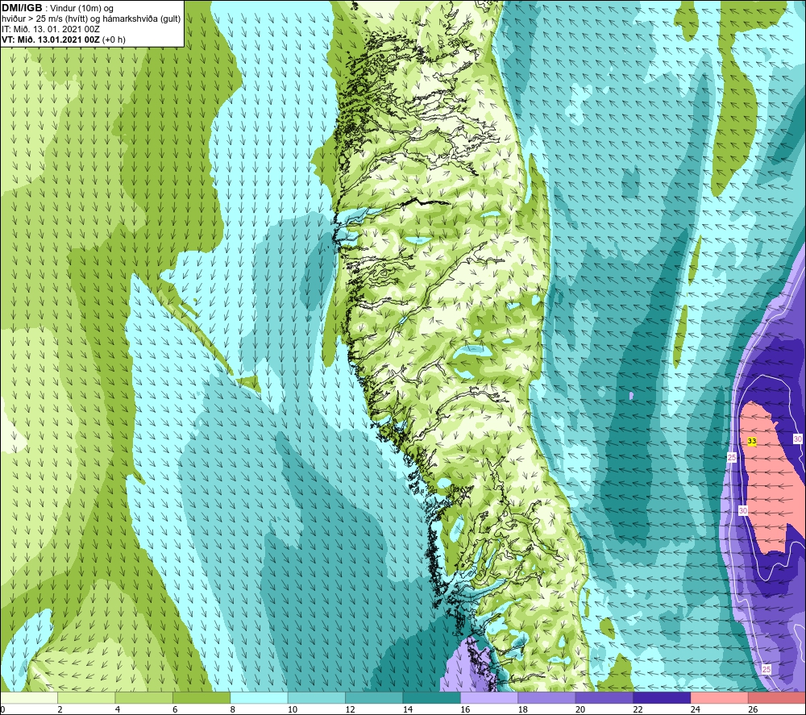Pick the legend color between 14 and 16
The height and width of the screenshot is (715, 806).
point(432,698)
